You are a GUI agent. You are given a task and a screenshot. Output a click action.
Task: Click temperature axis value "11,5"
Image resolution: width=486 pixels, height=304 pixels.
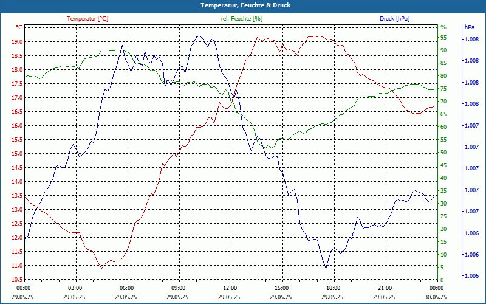click(x=18, y=251)
